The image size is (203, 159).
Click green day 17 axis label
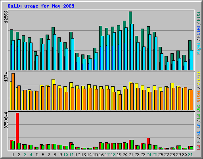[x=107, y=155]
